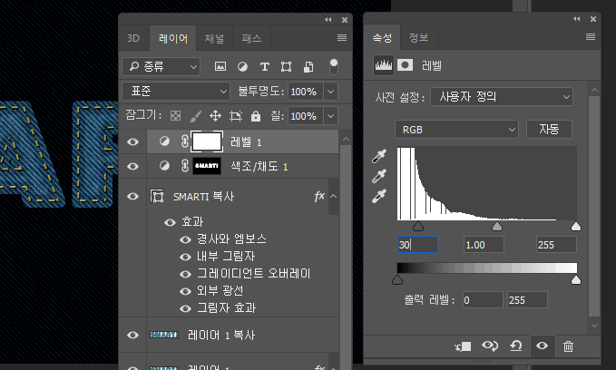The height and width of the screenshot is (370, 616).
Task: Switch to 속성 tab
Action: [382, 38]
